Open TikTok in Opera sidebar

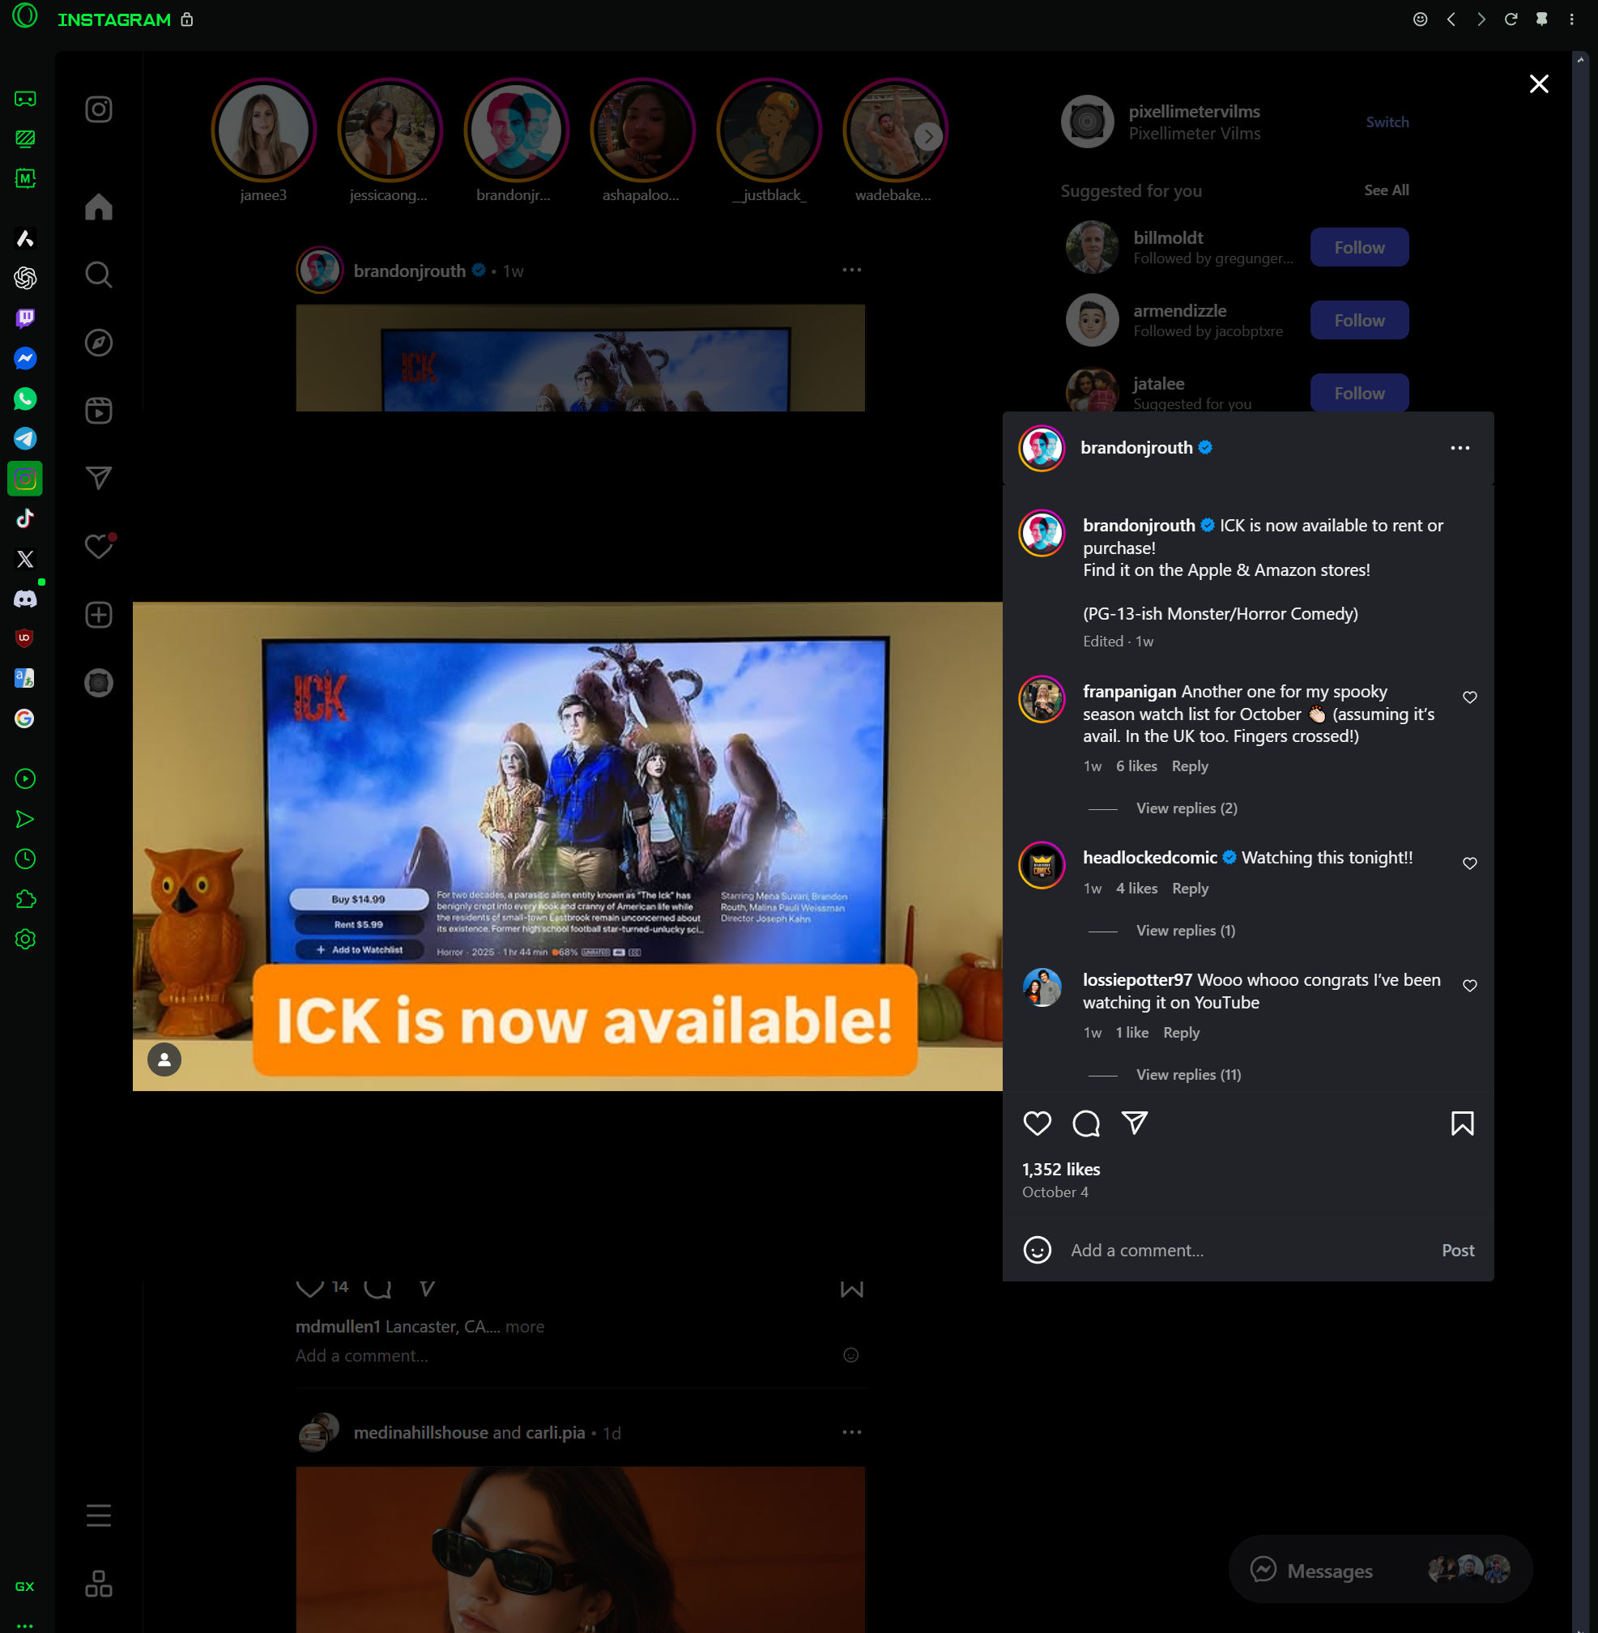click(x=25, y=518)
